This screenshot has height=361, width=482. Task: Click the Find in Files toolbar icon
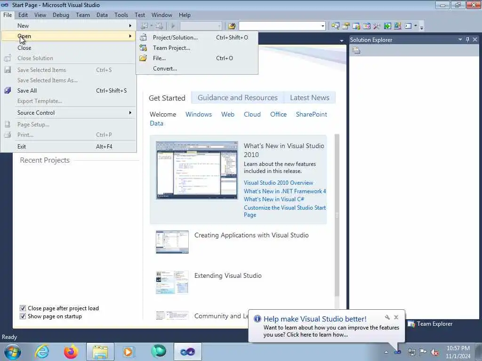click(x=232, y=26)
